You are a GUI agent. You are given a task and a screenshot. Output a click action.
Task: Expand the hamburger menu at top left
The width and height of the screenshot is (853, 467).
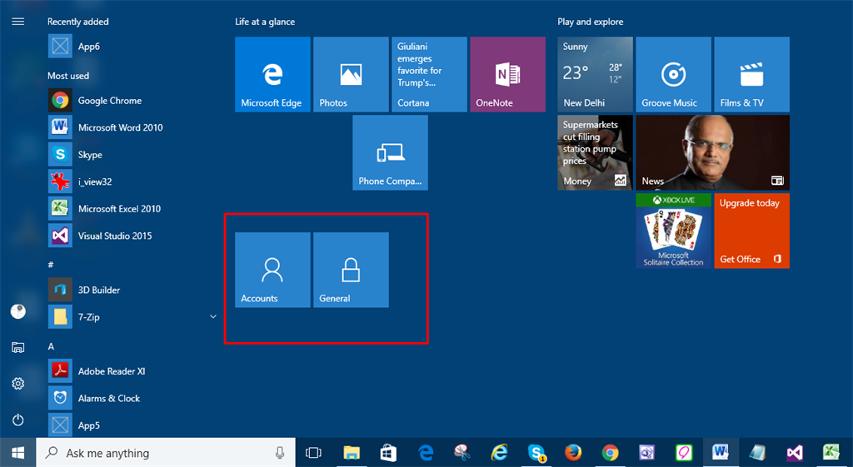coord(17,22)
